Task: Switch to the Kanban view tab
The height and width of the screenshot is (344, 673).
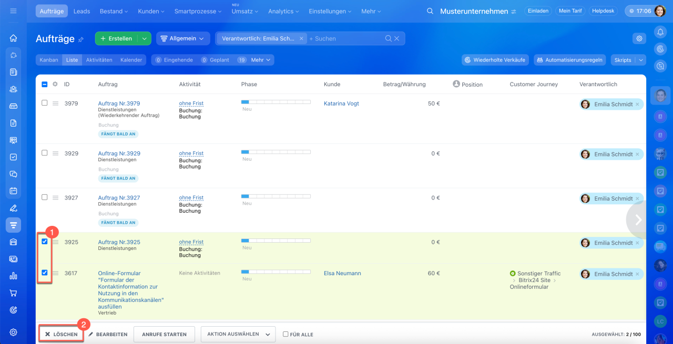Action: (49, 60)
